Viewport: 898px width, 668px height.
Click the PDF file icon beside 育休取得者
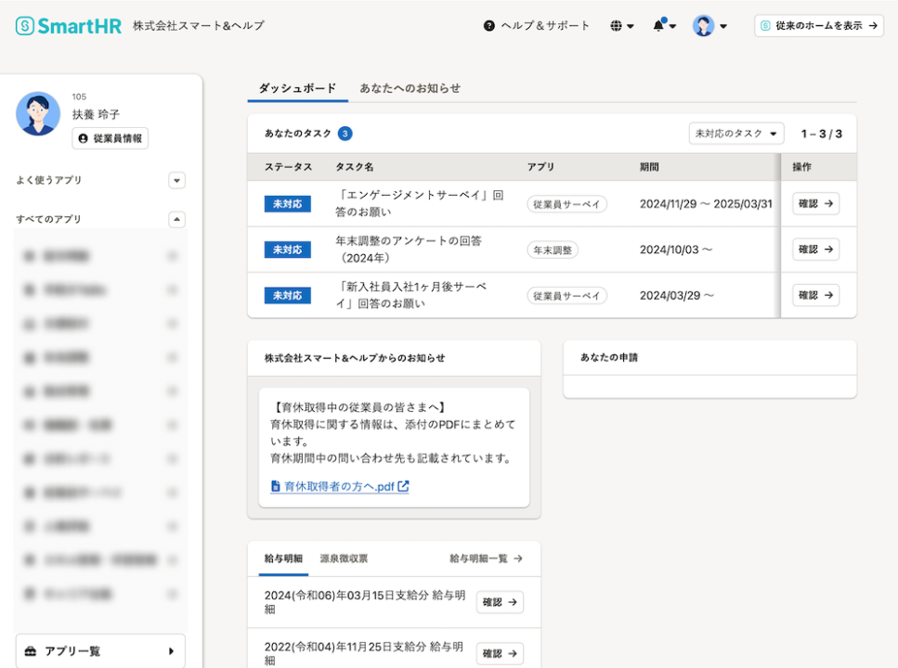[x=276, y=486]
